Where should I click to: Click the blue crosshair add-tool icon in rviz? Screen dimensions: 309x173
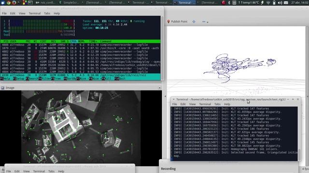pos(194,21)
